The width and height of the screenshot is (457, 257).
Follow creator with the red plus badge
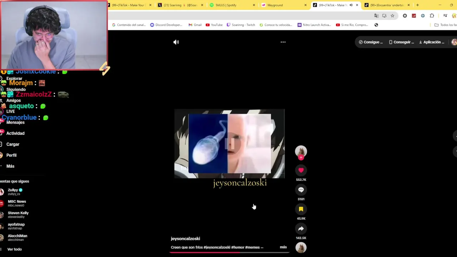click(301, 157)
